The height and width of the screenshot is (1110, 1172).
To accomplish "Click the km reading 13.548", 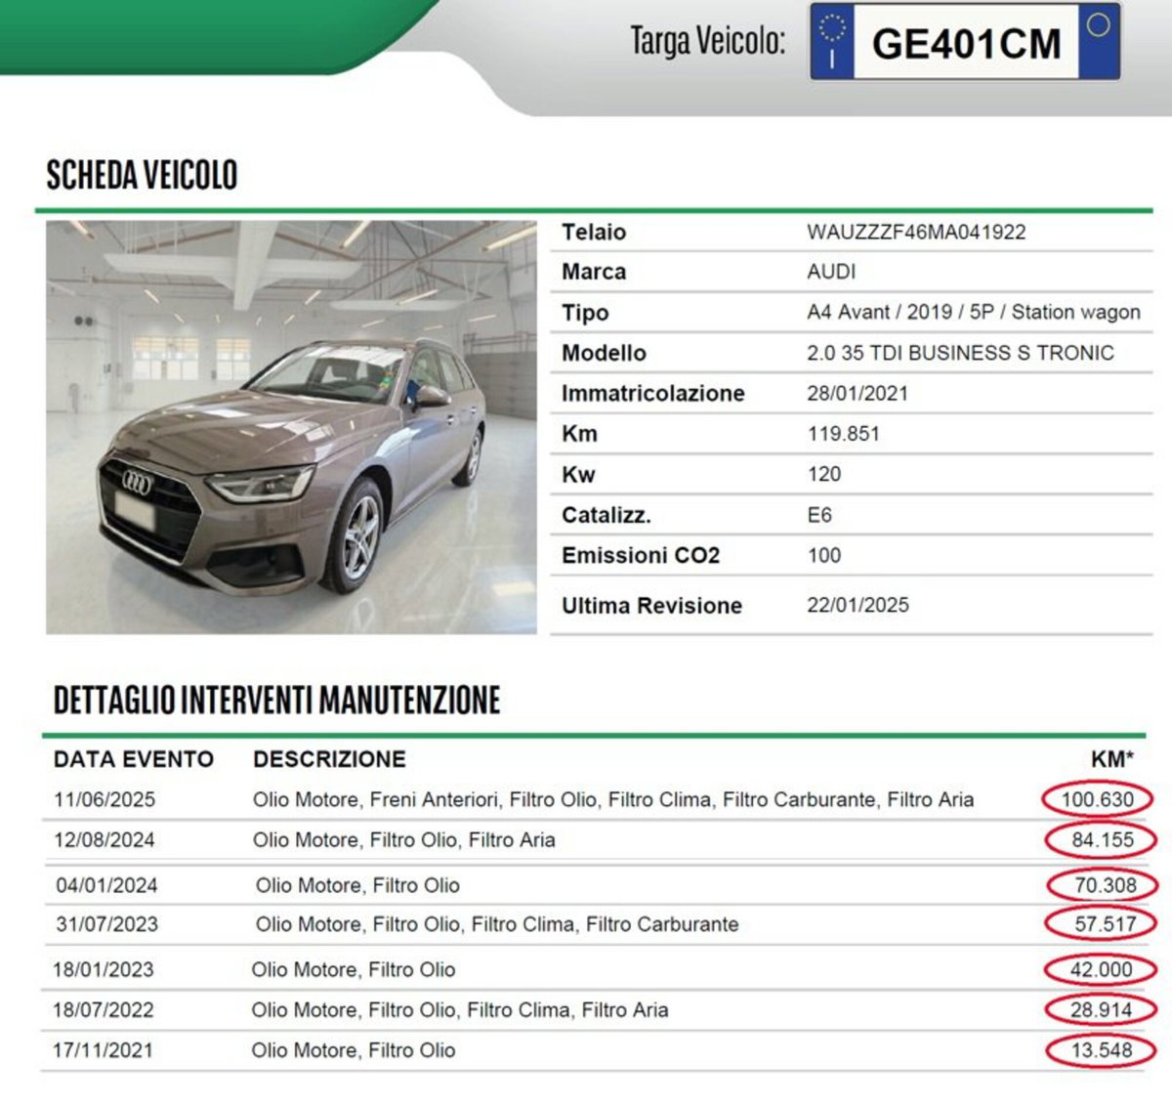I will point(1102,1050).
